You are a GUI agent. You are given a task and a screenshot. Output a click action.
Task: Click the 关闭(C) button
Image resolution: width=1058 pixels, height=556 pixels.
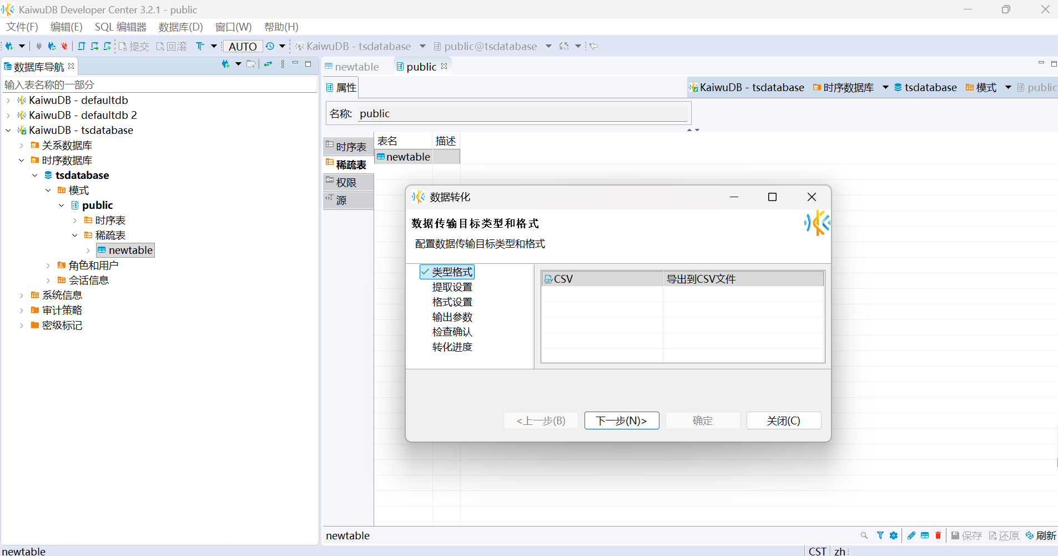(784, 420)
